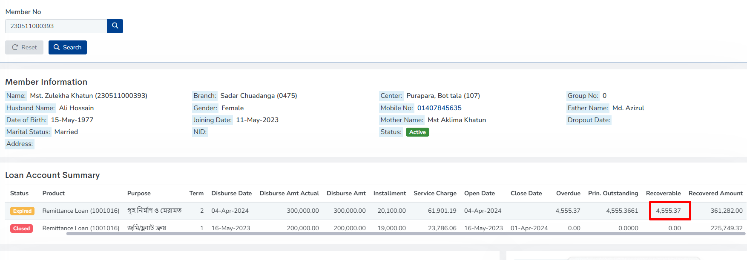Click the blue Search button

coord(68,47)
